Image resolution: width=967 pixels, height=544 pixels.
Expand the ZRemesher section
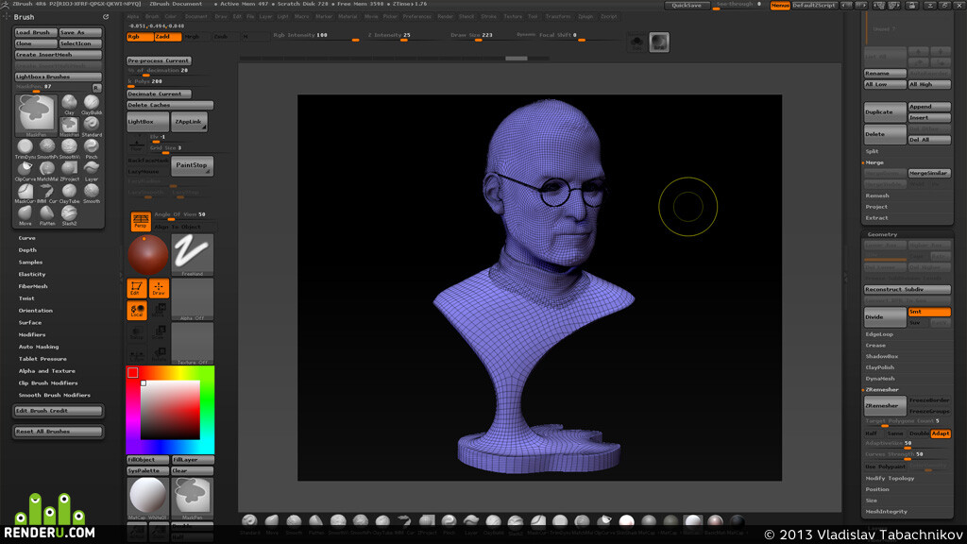[x=882, y=390]
